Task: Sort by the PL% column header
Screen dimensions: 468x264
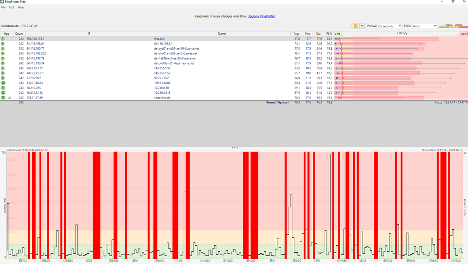Action: [329, 34]
